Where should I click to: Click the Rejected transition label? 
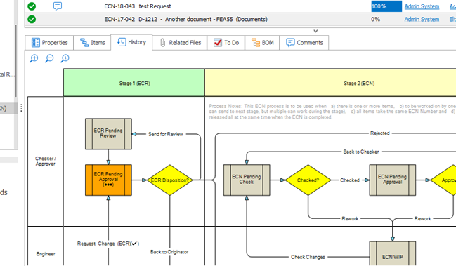(x=380, y=133)
